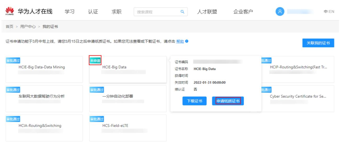The width and height of the screenshot is (341, 146).
Task: Click the blue info icon beside 帮助
Action: 187,41
